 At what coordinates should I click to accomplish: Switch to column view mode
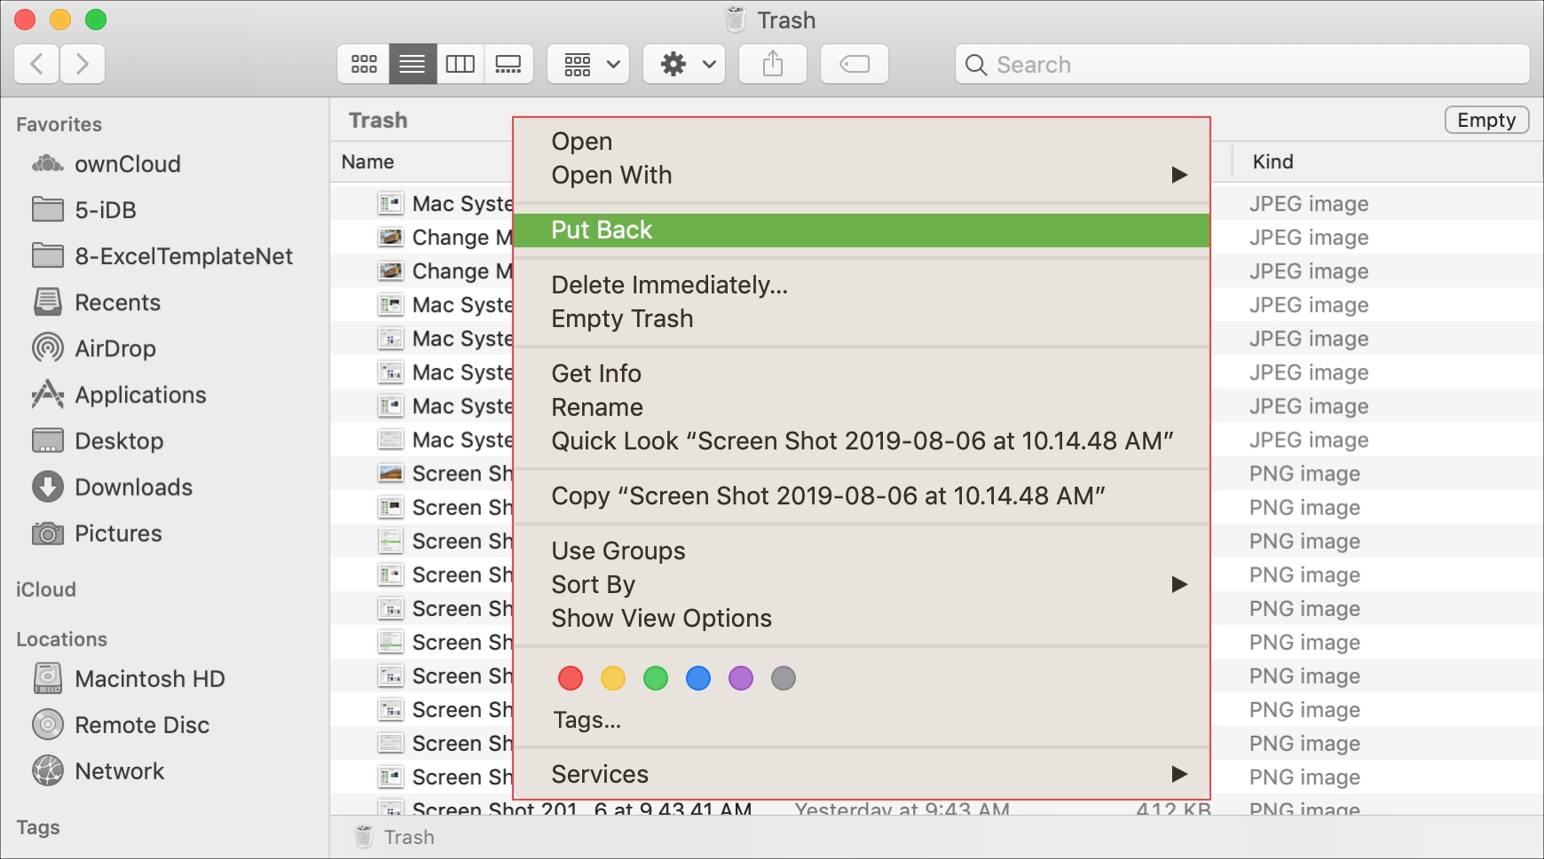(461, 63)
